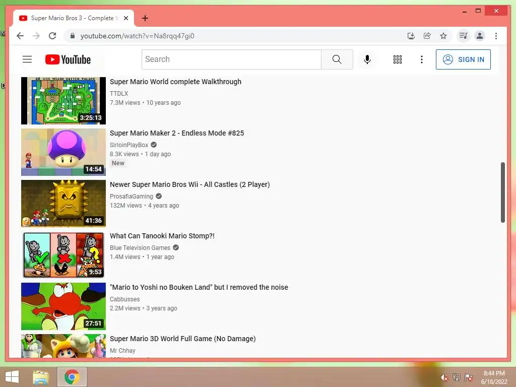Screen dimensions: 516x387
Task: Open Super Mario Maker 2 Endless Mode #825 title
Action: point(177,133)
